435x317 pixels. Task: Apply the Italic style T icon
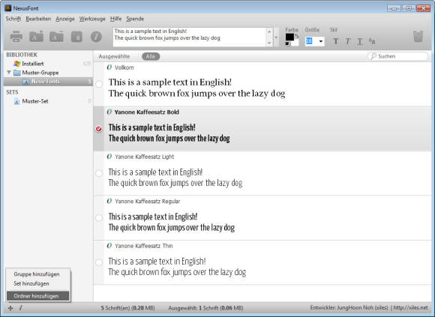(x=347, y=41)
